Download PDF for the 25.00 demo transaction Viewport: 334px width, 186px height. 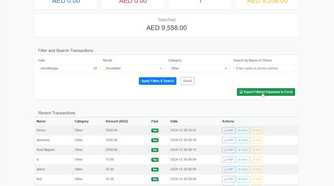click(x=228, y=169)
